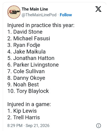Open the @TheMainLinePod handle link
The width and height of the screenshot is (109, 131).
pyautogui.click(x=39, y=15)
